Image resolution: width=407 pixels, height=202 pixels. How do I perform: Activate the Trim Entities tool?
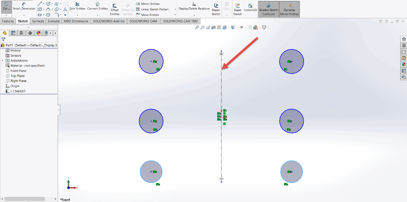pos(77,6)
